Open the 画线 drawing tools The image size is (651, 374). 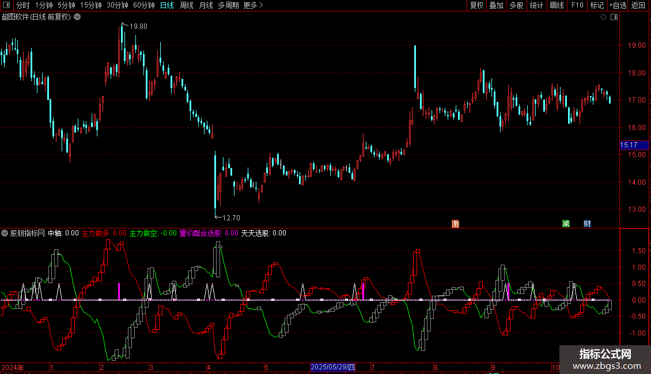557,5
